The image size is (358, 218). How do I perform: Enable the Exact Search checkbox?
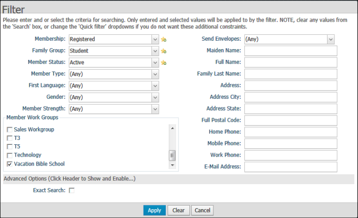pyautogui.click(x=72, y=191)
